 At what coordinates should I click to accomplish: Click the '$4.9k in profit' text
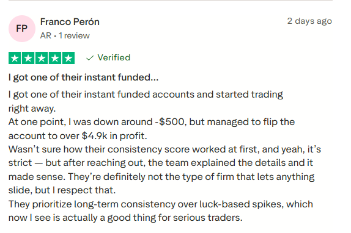click(x=114, y=136)
